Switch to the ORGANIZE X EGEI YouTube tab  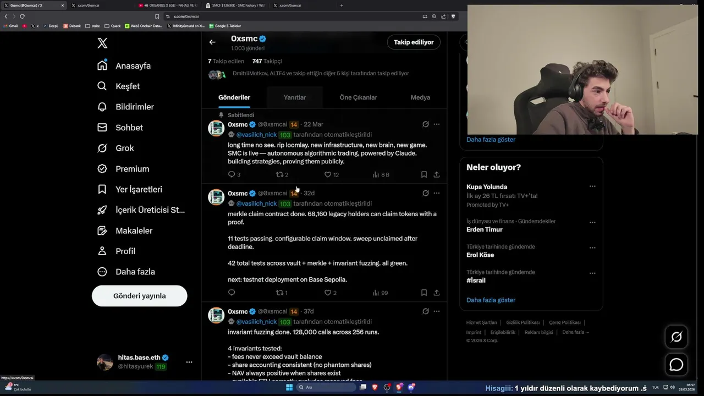(x=168, y=5)
